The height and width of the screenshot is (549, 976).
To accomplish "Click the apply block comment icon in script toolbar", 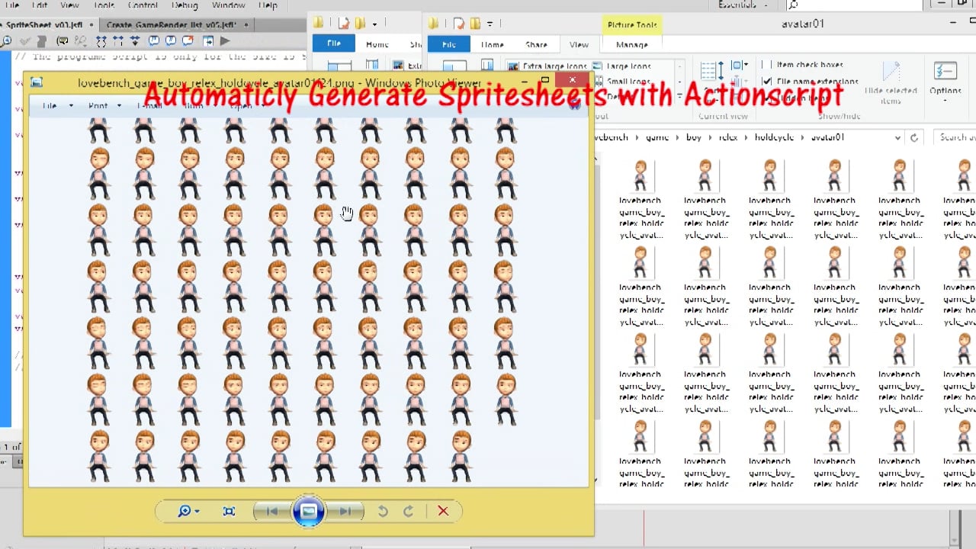I will [154, 40].
